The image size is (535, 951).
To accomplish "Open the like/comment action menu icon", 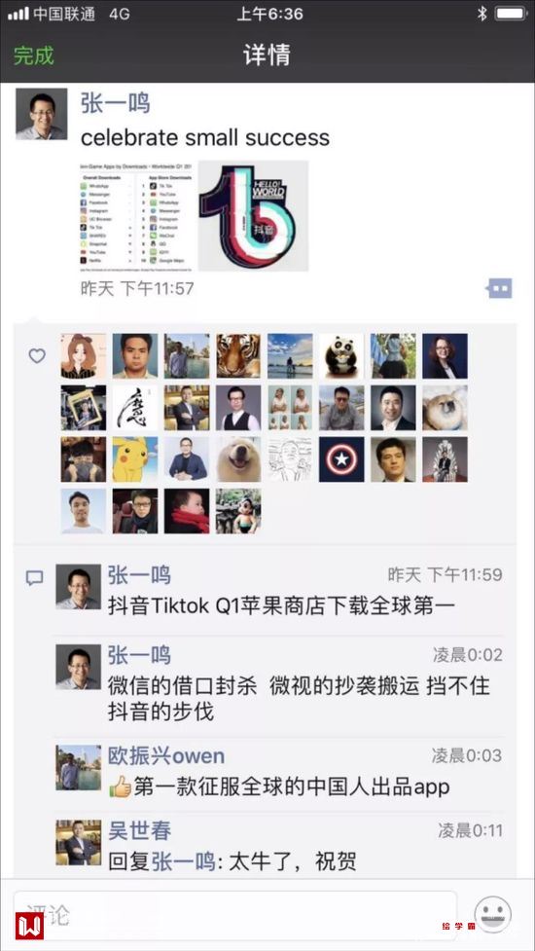I will coord(500,289).
